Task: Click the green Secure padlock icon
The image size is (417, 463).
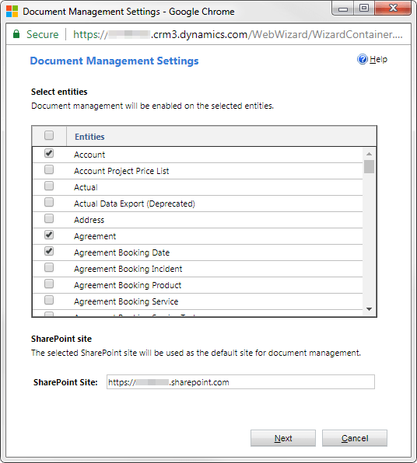Action: click(16, 34)
